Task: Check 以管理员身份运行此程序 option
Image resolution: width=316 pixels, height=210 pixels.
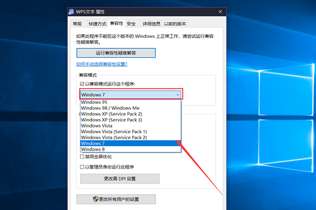Action: pyautogui.click(x=82, y=167)
